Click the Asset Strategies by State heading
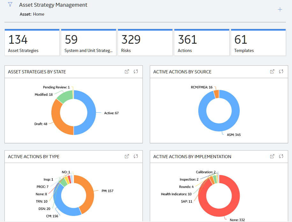292x222 pixels. [37, 72]
